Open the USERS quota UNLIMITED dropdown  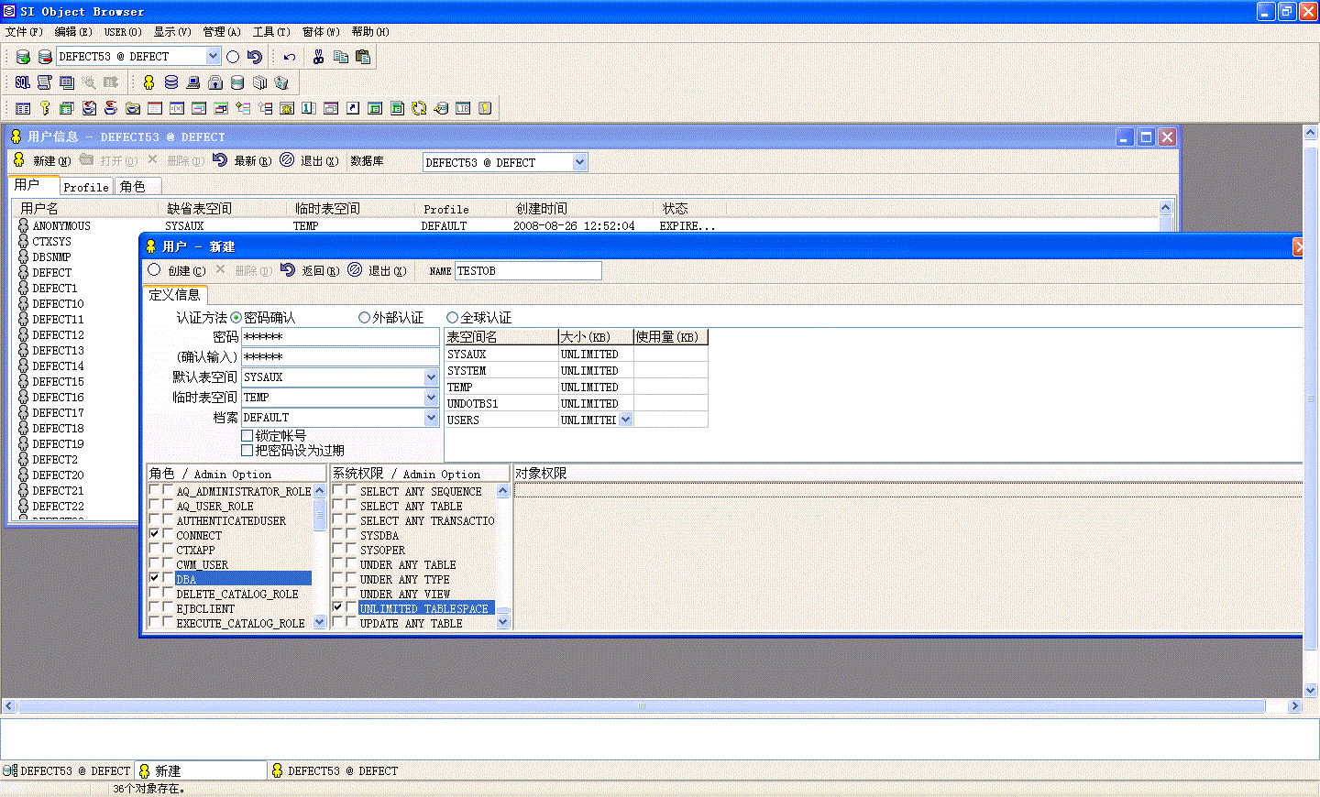[625, 420]
